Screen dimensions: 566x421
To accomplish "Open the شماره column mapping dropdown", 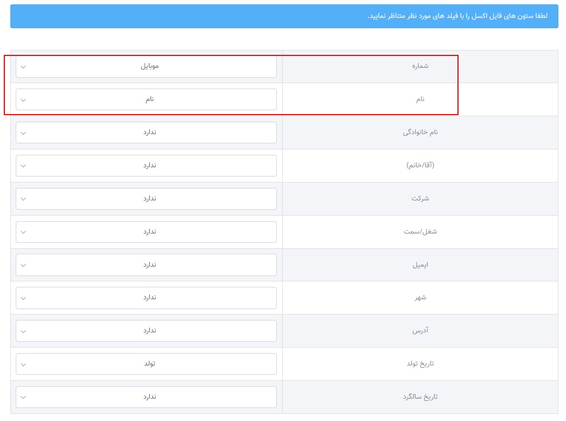I will pyautogui.click(x=146, y=66).
